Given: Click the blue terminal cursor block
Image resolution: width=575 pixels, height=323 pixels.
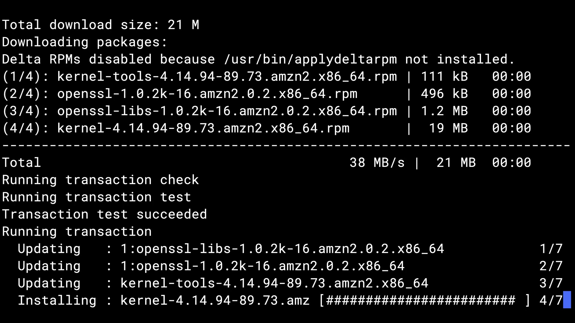Looking at the screenshot, I should 567,300.
